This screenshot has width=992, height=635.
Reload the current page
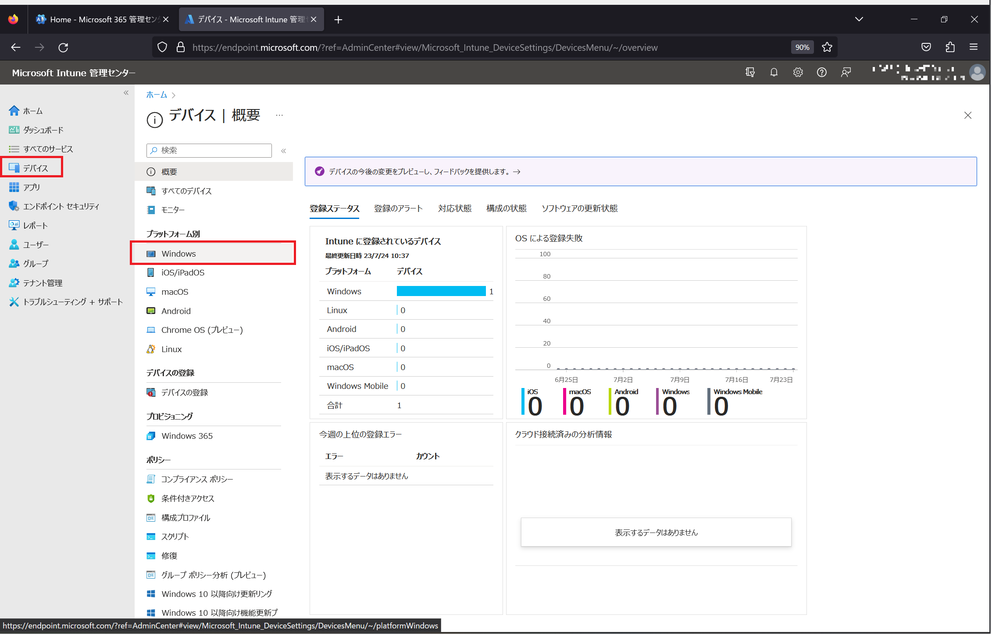click(x=64, y=47)
